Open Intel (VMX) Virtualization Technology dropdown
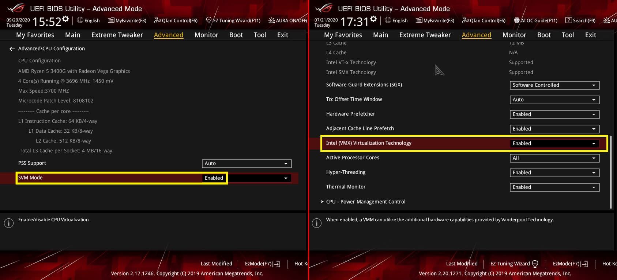The width and height of the screenshot is (617, 280). pos(554,143)
